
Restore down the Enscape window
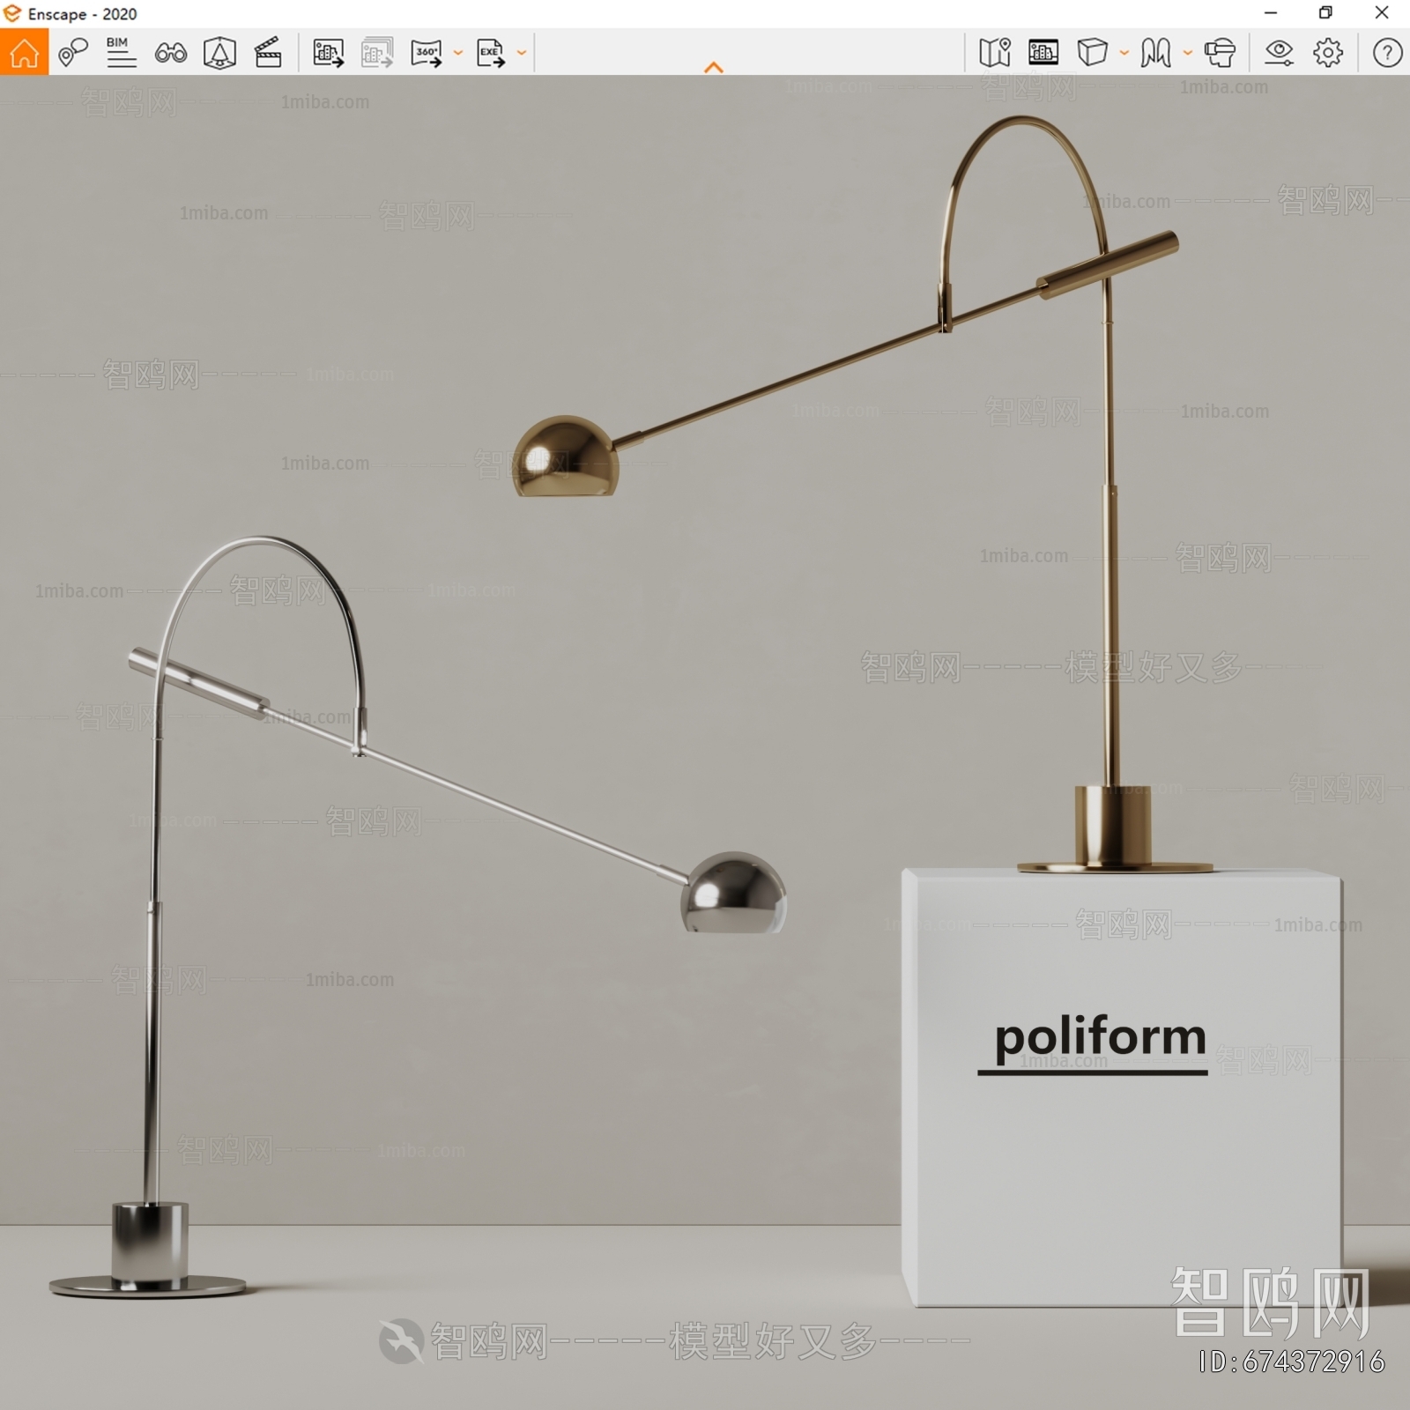click(x=1325, y=13)
